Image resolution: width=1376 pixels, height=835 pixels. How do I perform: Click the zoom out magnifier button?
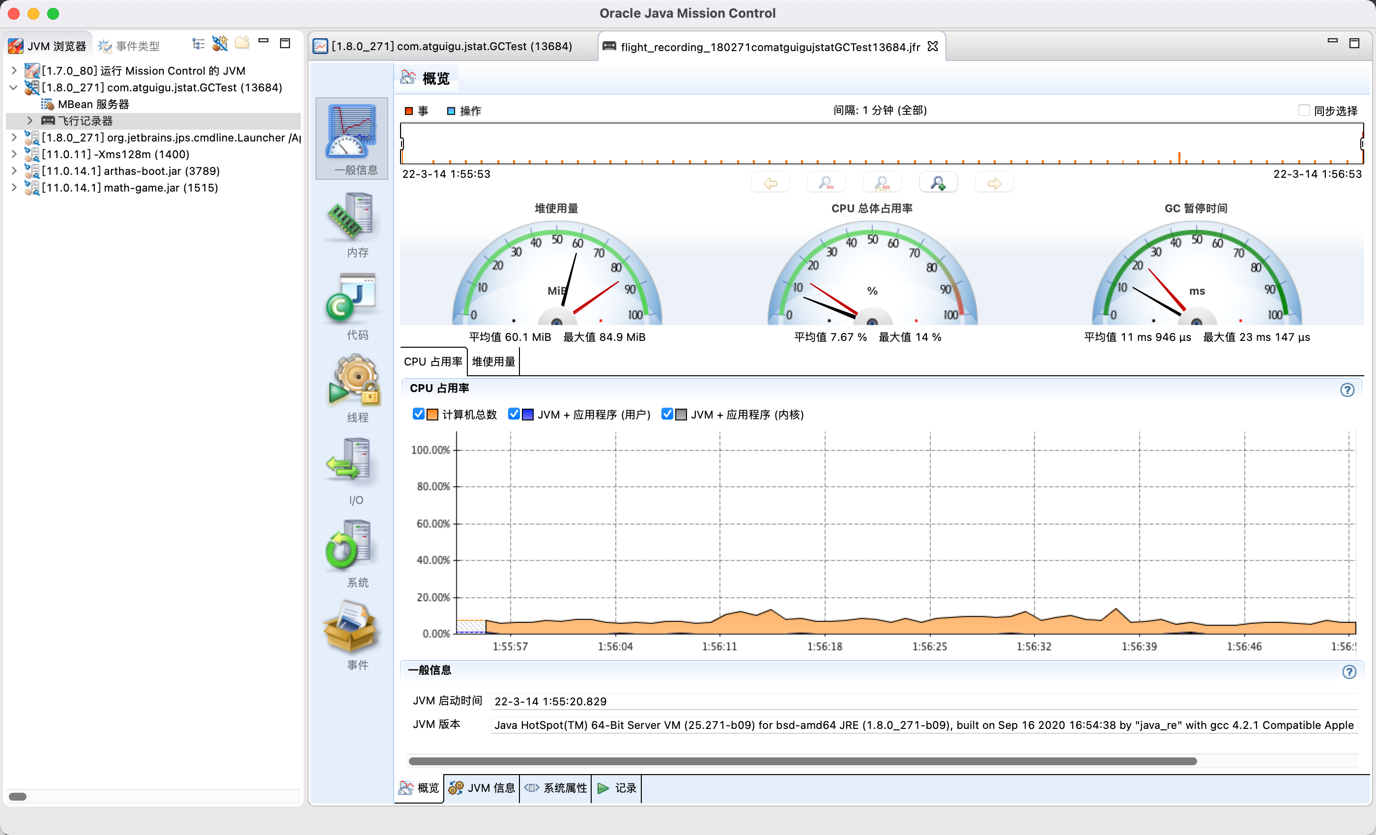[x=827, y=183]
